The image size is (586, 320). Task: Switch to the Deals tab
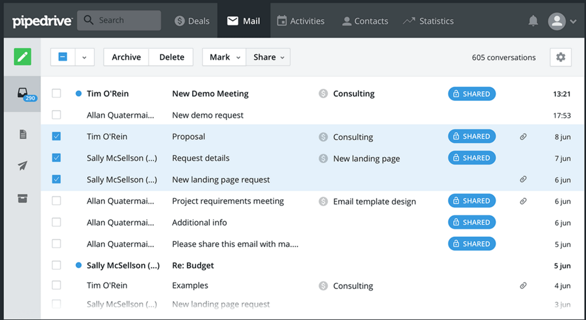pyautogui.click(x=192, y=21)
